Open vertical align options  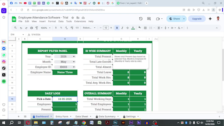pyautogui.click(x=167, y=28)
